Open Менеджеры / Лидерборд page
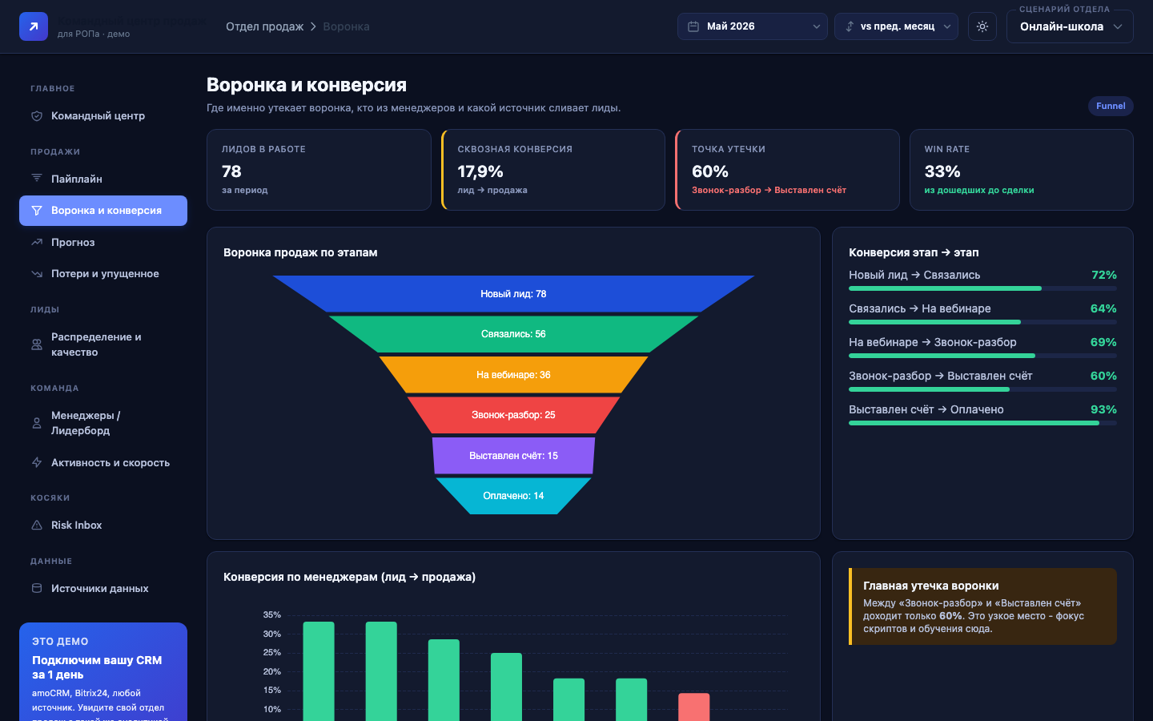 click(103, 423)
